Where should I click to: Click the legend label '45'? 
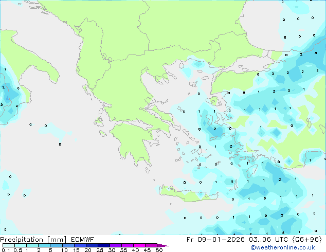point(147,250)
